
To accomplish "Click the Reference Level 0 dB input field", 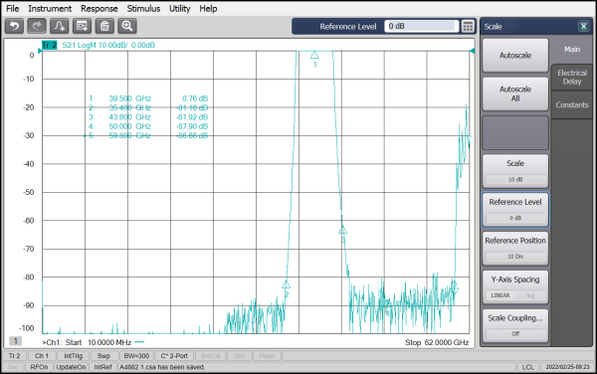I will (x=421, y=26).
